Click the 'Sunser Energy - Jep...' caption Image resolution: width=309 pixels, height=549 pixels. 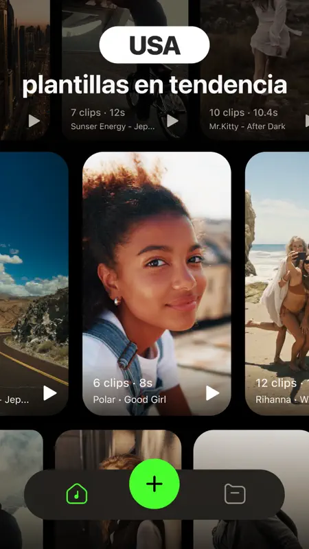pyautogui.click(x=113, y=126)
